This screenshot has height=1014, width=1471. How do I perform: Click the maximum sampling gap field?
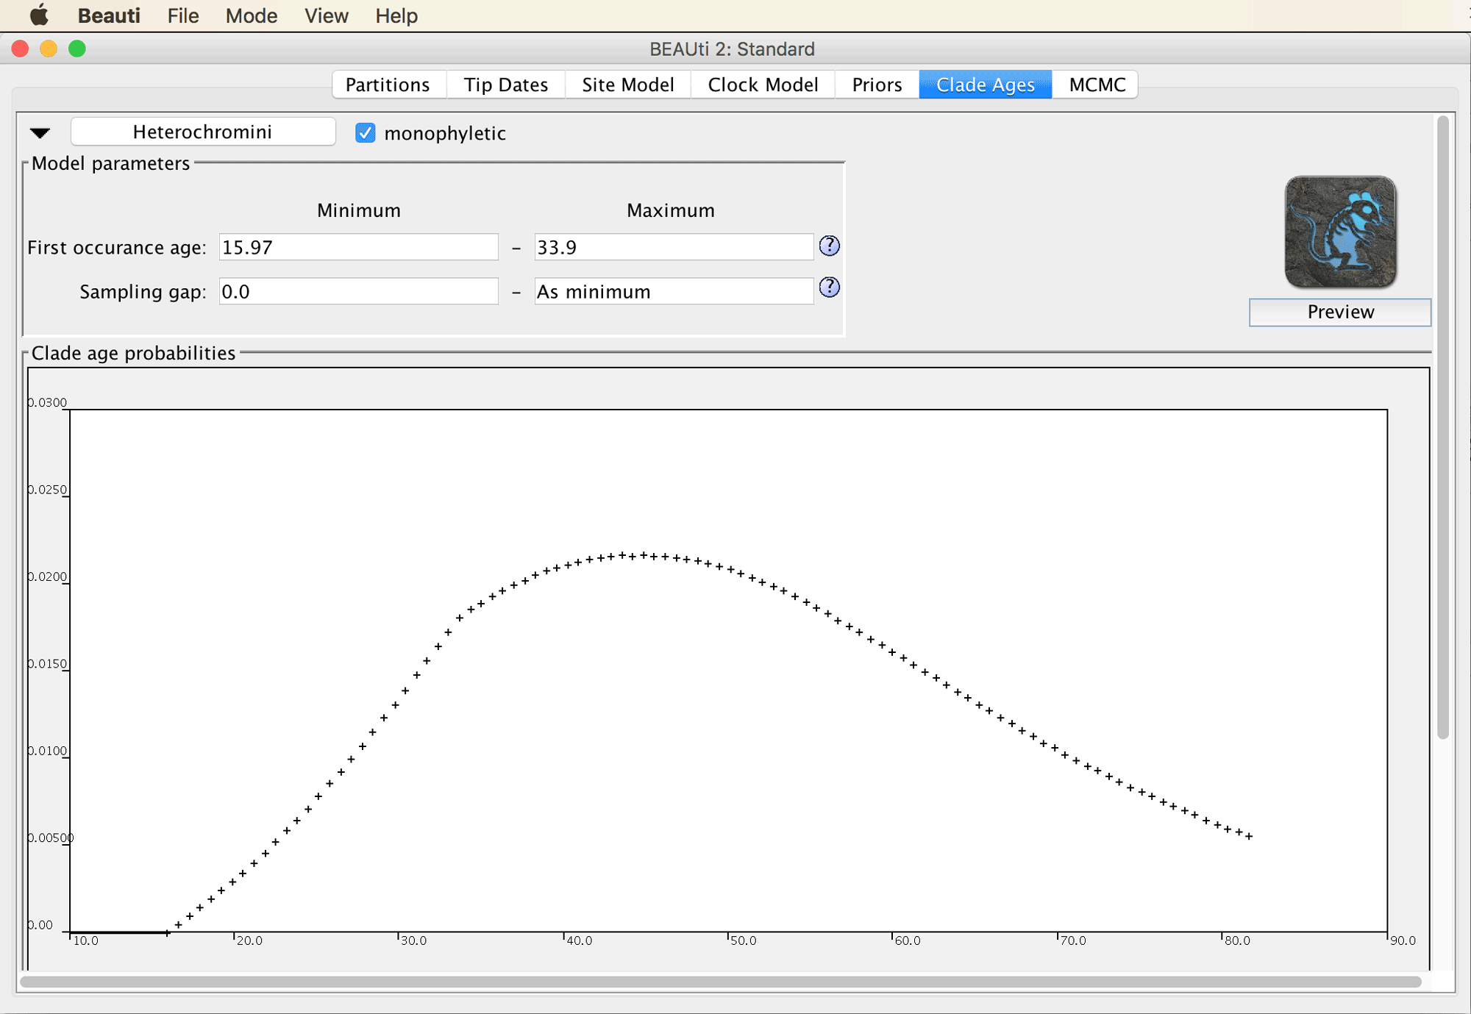(x=674, y=291)
